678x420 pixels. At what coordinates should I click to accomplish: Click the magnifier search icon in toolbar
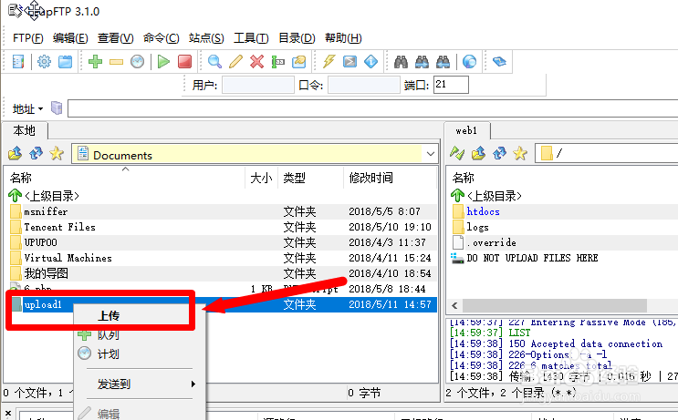(x=214, y=62)
